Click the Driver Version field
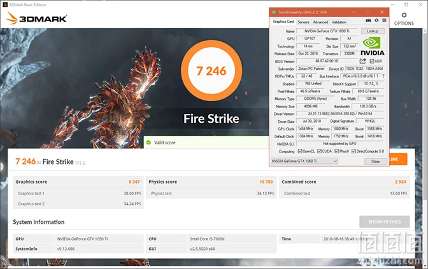Image resolution: width=428 pixels, height=269 pixels. pos(340,114)
